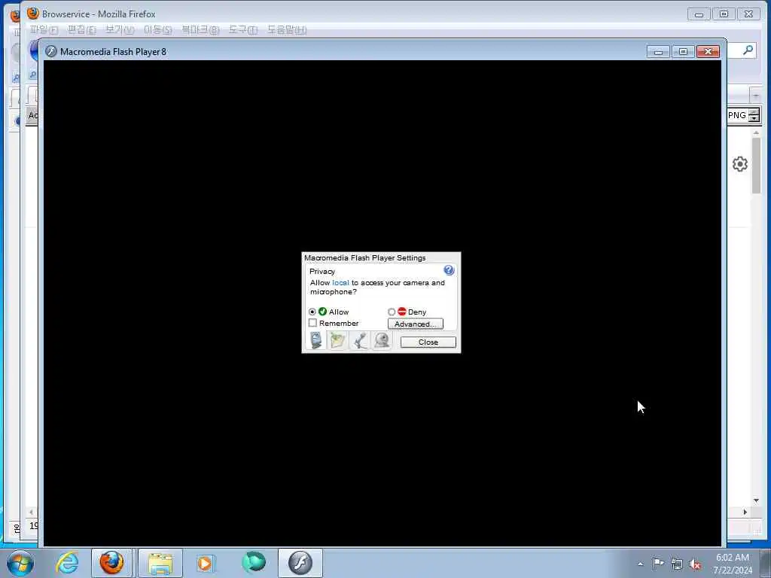Open the Windows Start menu
771x578 pixels.
pos(20,563)
